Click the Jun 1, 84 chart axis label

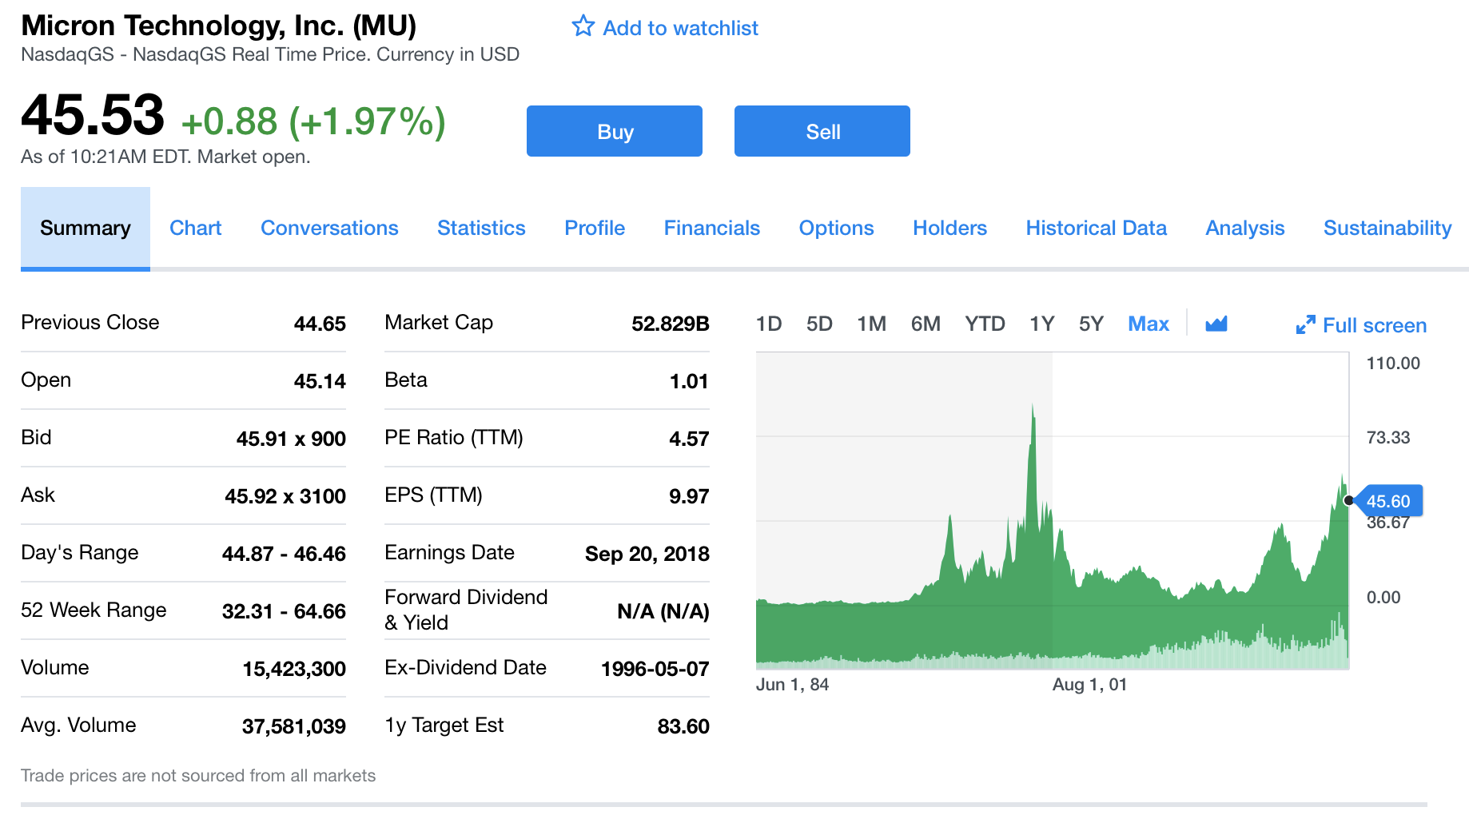(x=792, y=685)
